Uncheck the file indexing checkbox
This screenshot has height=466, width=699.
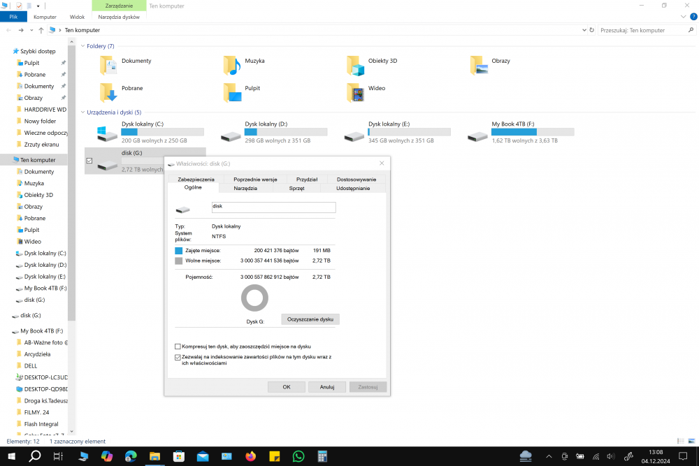pyautogui.click(x=178, y=357)
